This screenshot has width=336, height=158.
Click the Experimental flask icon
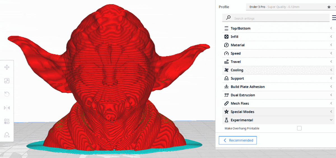pos(227,120)
